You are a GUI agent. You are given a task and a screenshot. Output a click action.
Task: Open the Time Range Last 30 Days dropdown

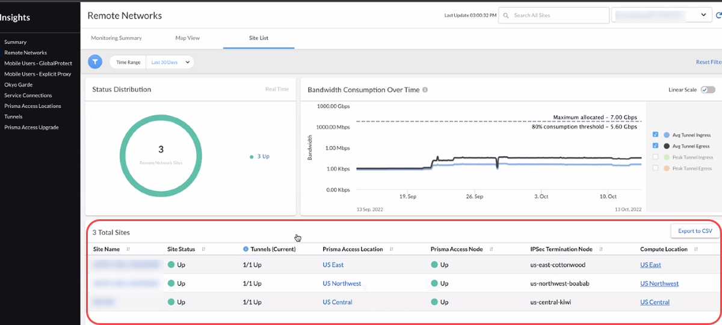coord(170,62)
